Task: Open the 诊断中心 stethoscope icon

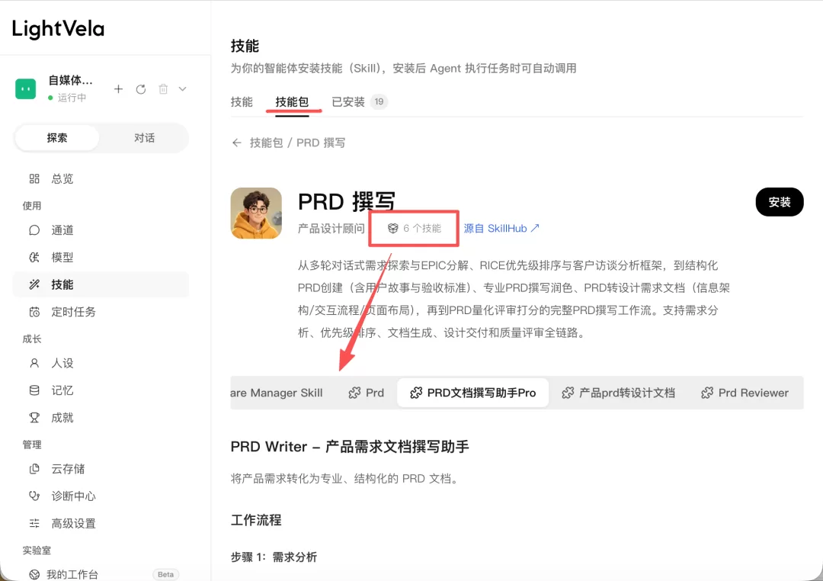Action: tap(34, 496)
